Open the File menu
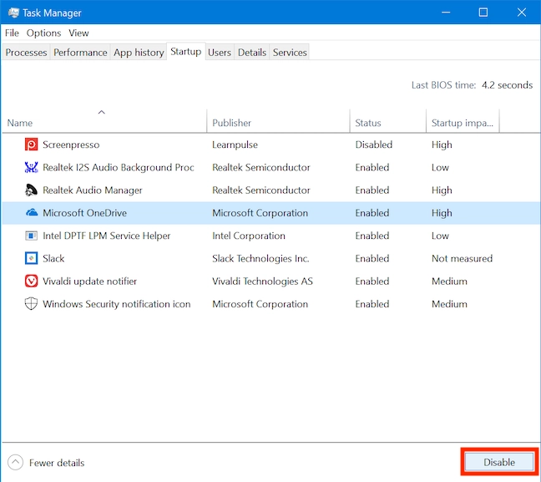 (x=12, y=33)
